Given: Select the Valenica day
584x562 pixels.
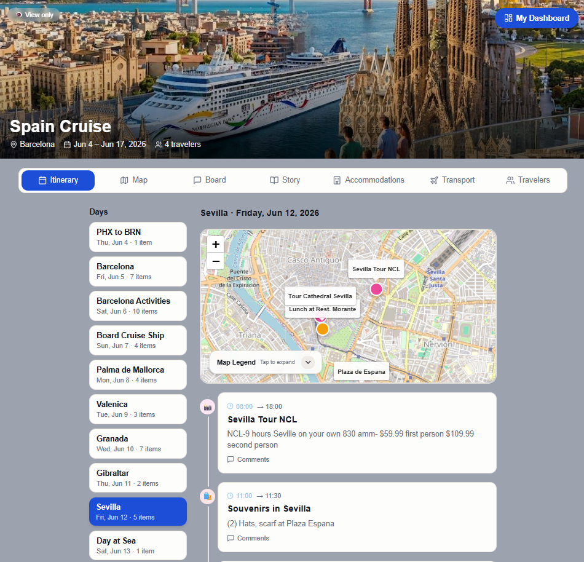Looking at the screenshot, I should (138, 410).
